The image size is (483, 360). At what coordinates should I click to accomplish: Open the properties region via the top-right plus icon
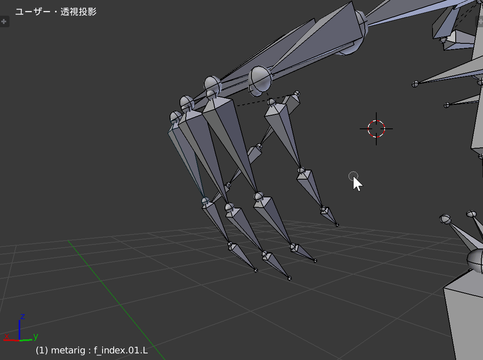(x=480, y=21)
